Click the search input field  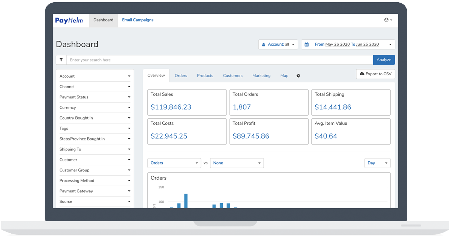(x=219, y=60)
